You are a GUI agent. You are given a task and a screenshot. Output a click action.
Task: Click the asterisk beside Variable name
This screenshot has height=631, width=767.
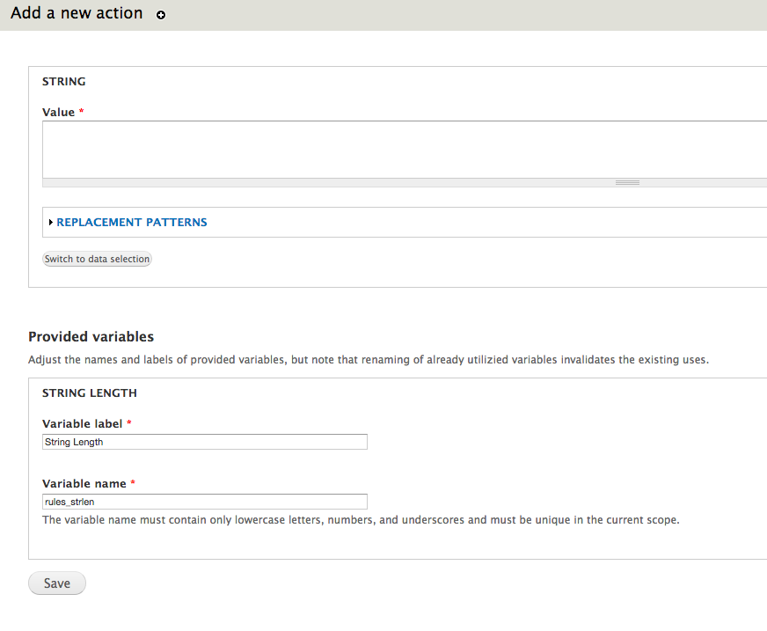(135, 483)
